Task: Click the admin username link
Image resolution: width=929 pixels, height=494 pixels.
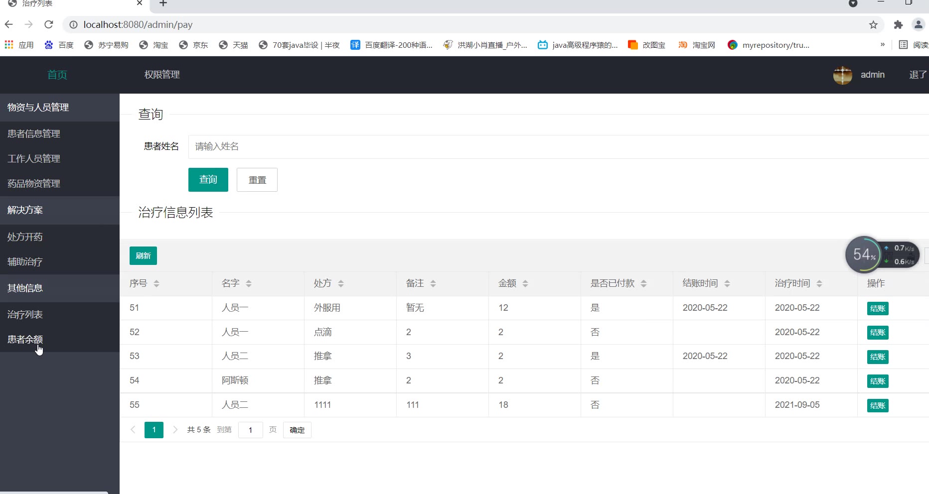Action: coord(872,75)
